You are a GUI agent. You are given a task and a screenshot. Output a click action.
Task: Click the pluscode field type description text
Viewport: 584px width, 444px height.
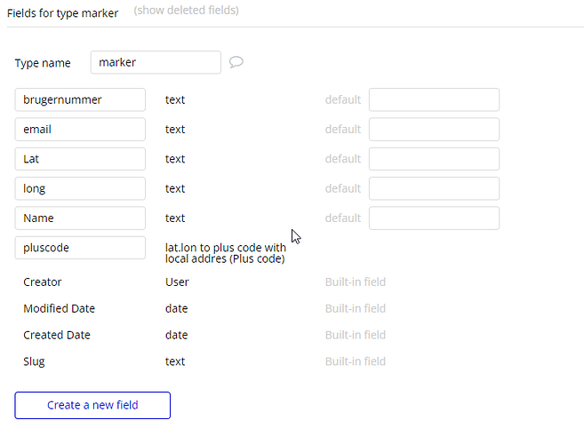(225, 253)
